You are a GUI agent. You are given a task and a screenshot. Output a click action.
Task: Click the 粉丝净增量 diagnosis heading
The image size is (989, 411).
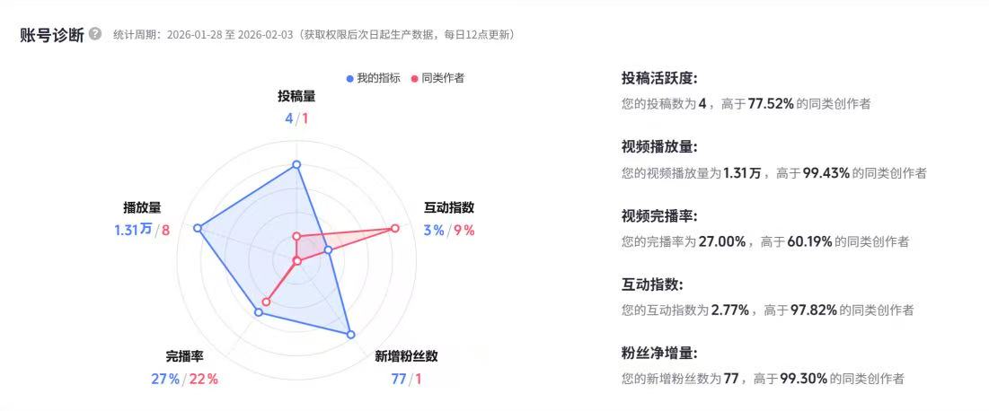[x=658, y=354]
